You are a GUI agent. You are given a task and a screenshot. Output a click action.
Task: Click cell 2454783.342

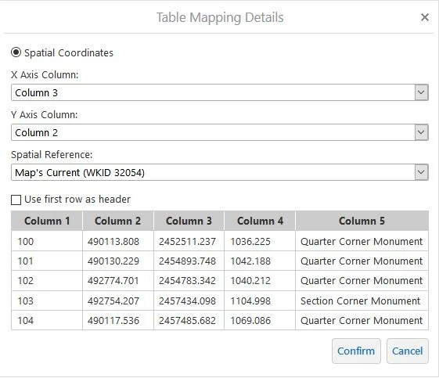tap(189, 280)
